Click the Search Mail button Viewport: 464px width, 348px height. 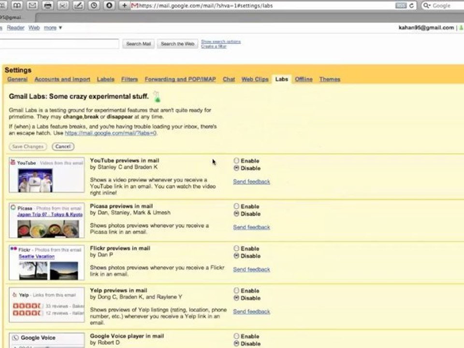139,44
